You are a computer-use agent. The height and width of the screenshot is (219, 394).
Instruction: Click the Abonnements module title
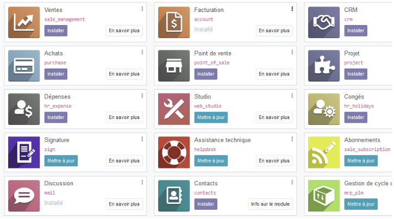[x=362, y=140]
